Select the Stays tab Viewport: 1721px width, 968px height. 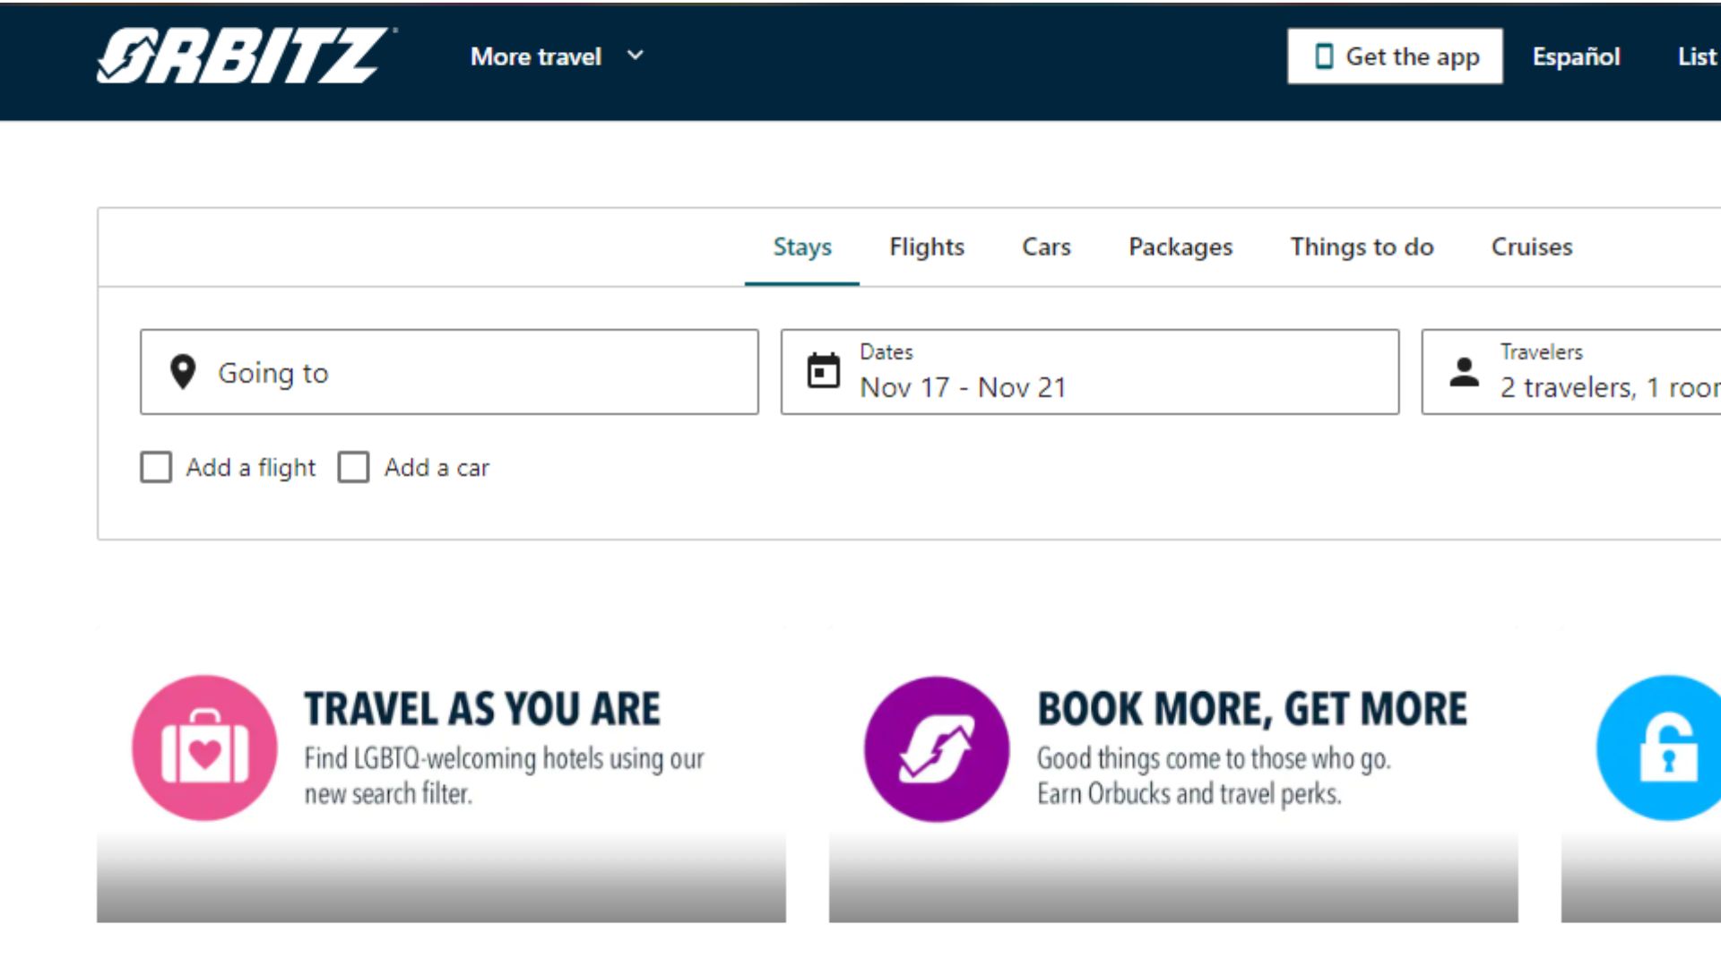(802, 247)
